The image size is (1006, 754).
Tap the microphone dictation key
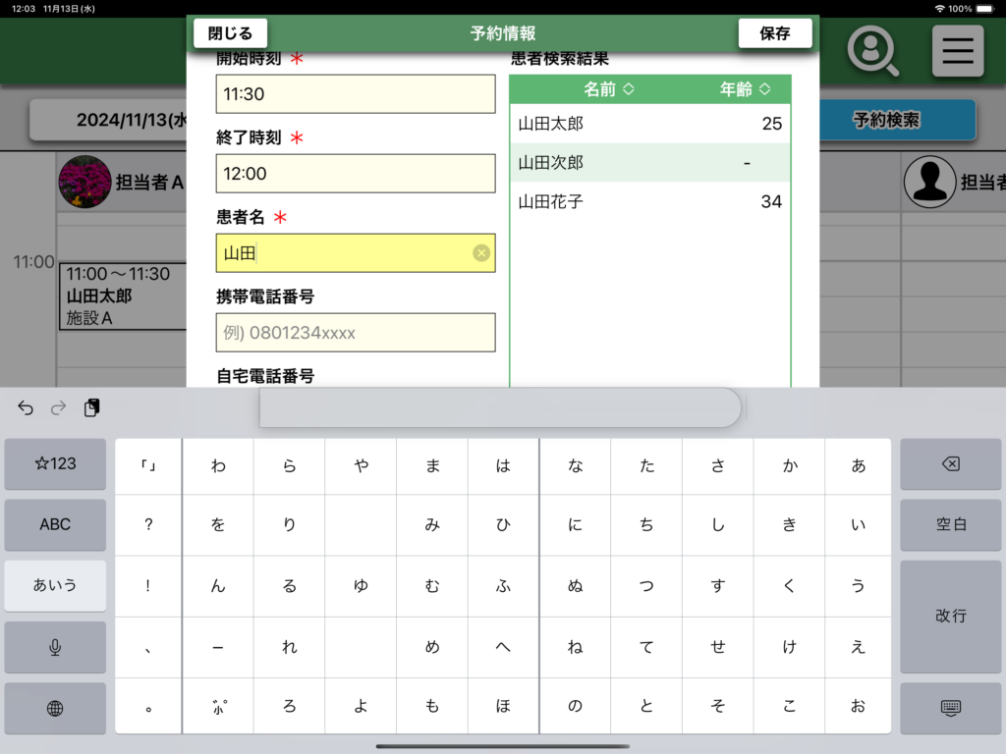point(55,647)
